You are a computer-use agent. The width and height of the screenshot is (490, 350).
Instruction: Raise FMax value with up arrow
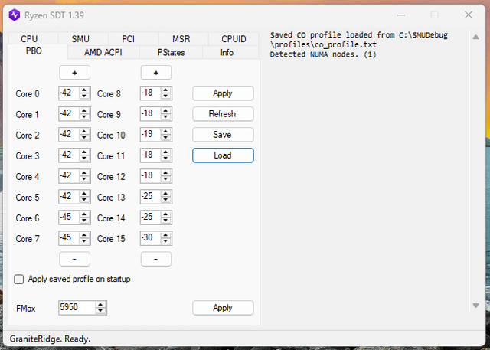tap(100, 305)
